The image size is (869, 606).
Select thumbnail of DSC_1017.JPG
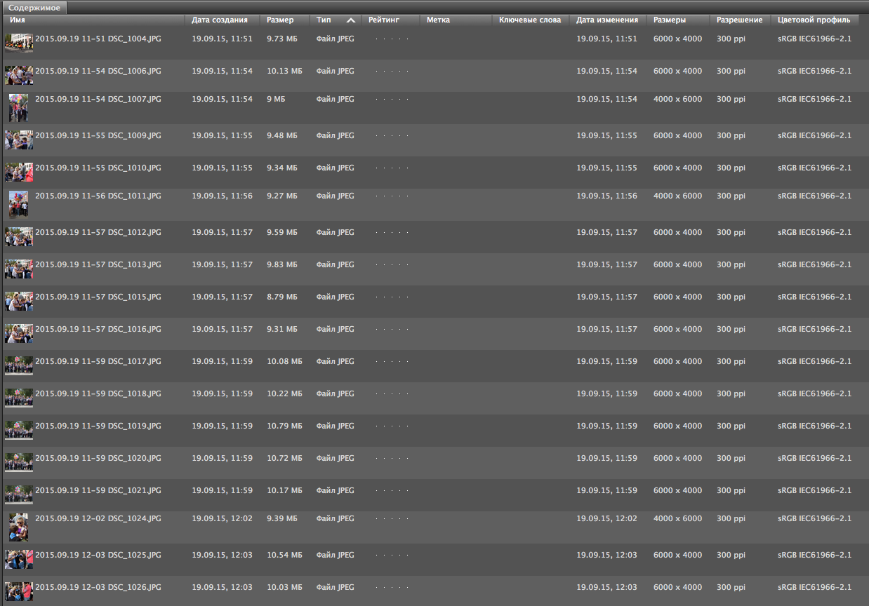click(19, 365)
